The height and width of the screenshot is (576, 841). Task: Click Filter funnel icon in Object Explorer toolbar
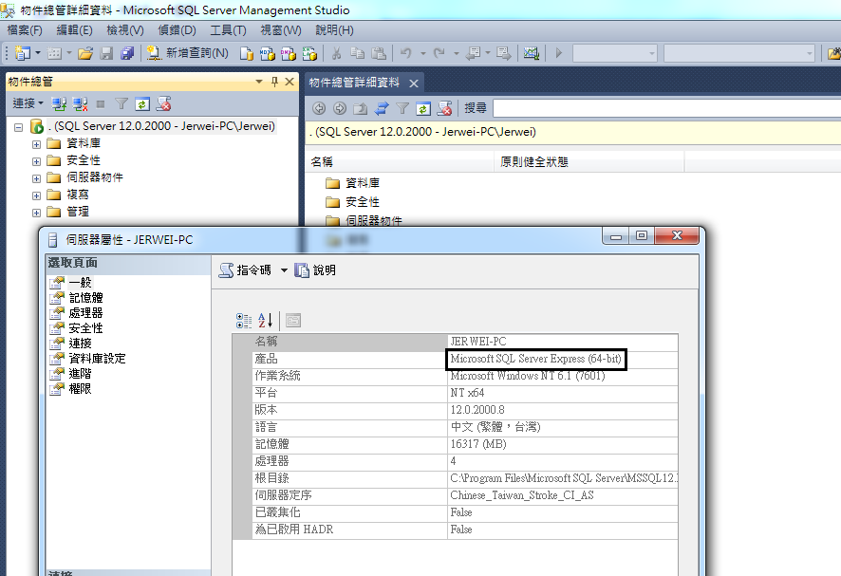pos(121,104)
